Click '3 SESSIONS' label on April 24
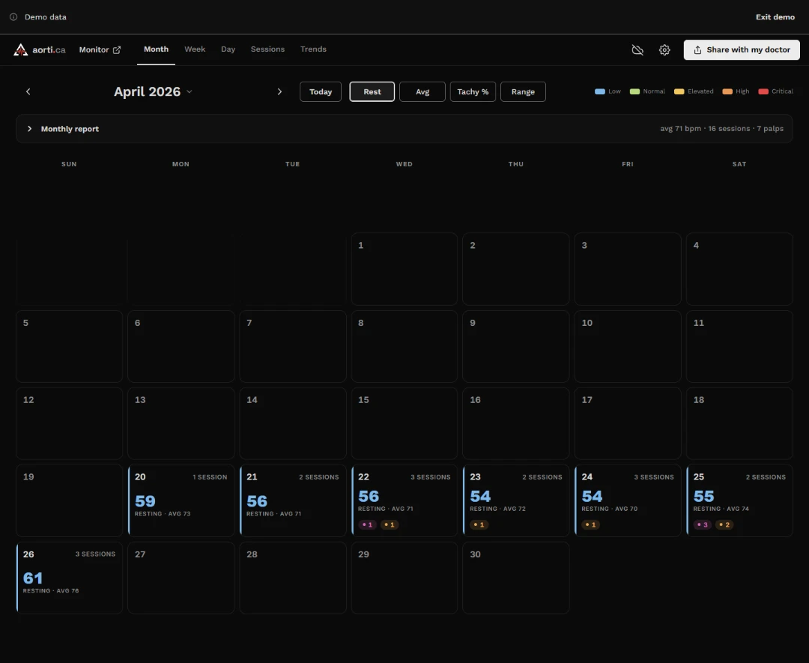Viewport: 809px width, 663px height. click(654, 477)
